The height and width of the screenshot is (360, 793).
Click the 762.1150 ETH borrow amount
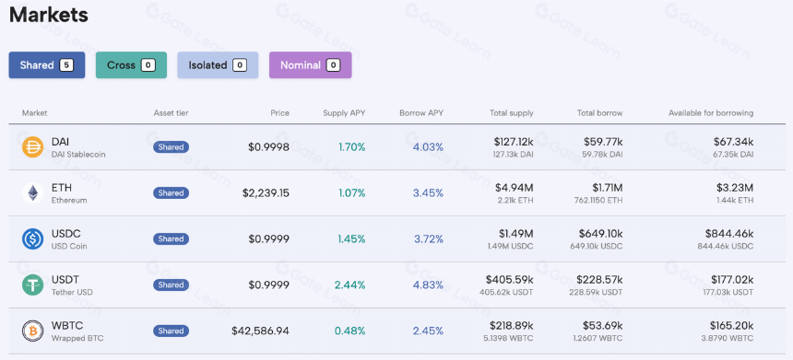coord(598,201)
